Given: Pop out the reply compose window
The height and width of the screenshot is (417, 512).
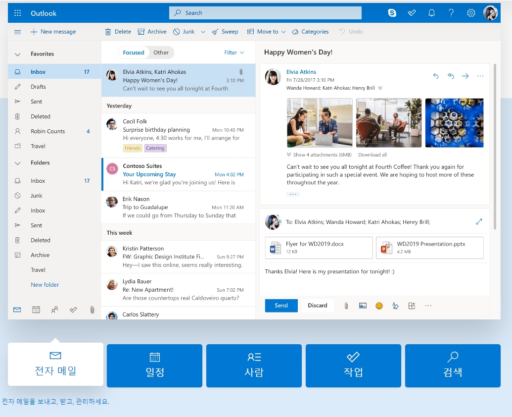Looking at the screenshot, I should [x=479, y=221].
